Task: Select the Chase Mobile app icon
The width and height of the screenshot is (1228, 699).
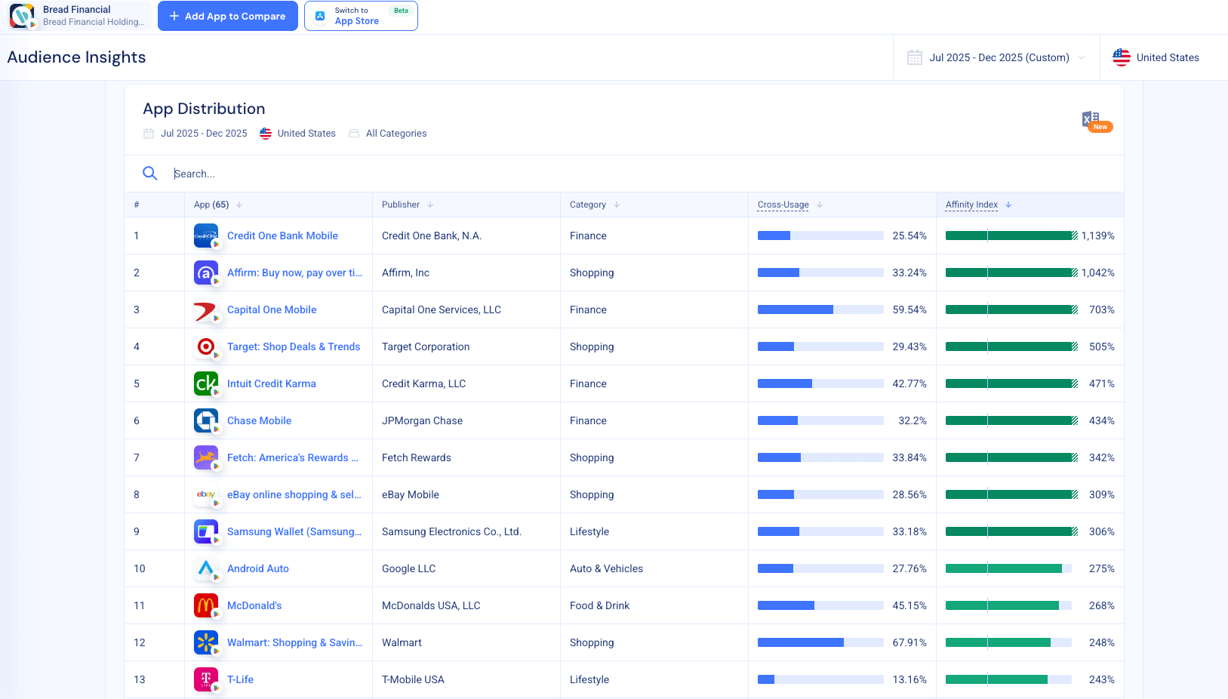Action: coord(206,420)
